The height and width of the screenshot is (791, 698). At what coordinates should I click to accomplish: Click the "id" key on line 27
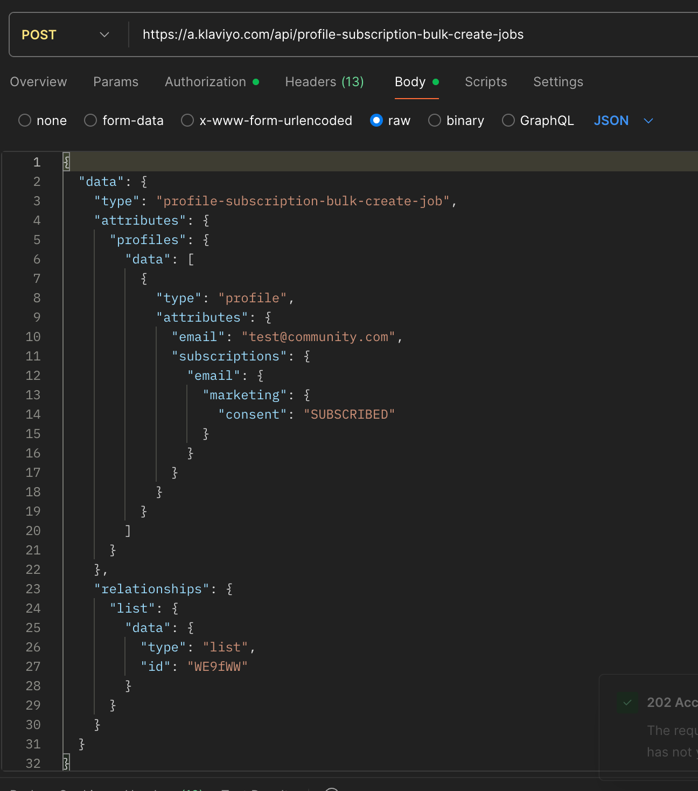pos(156,667)
